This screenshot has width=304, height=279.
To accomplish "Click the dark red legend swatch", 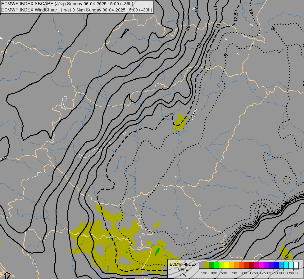I will [251, 265].
